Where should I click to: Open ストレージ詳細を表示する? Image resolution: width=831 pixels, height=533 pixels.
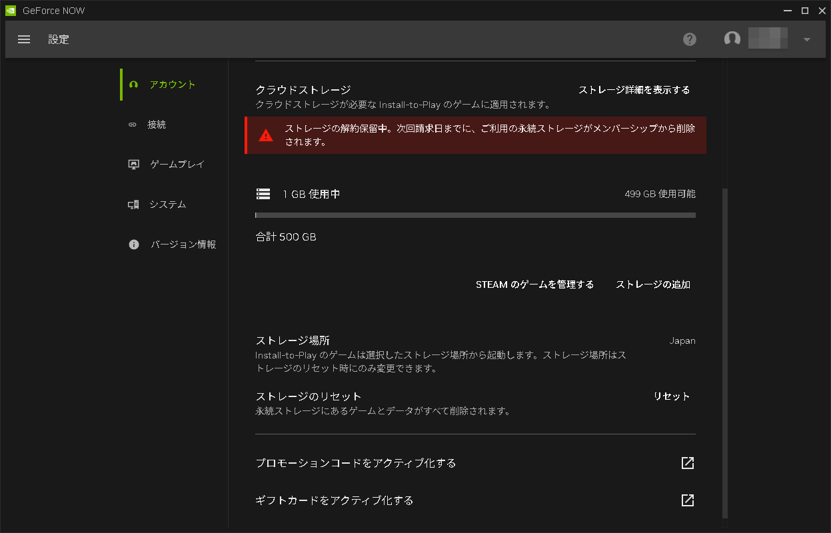634,89
